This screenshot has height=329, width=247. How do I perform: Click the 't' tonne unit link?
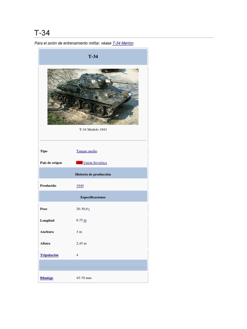[89, 209]
